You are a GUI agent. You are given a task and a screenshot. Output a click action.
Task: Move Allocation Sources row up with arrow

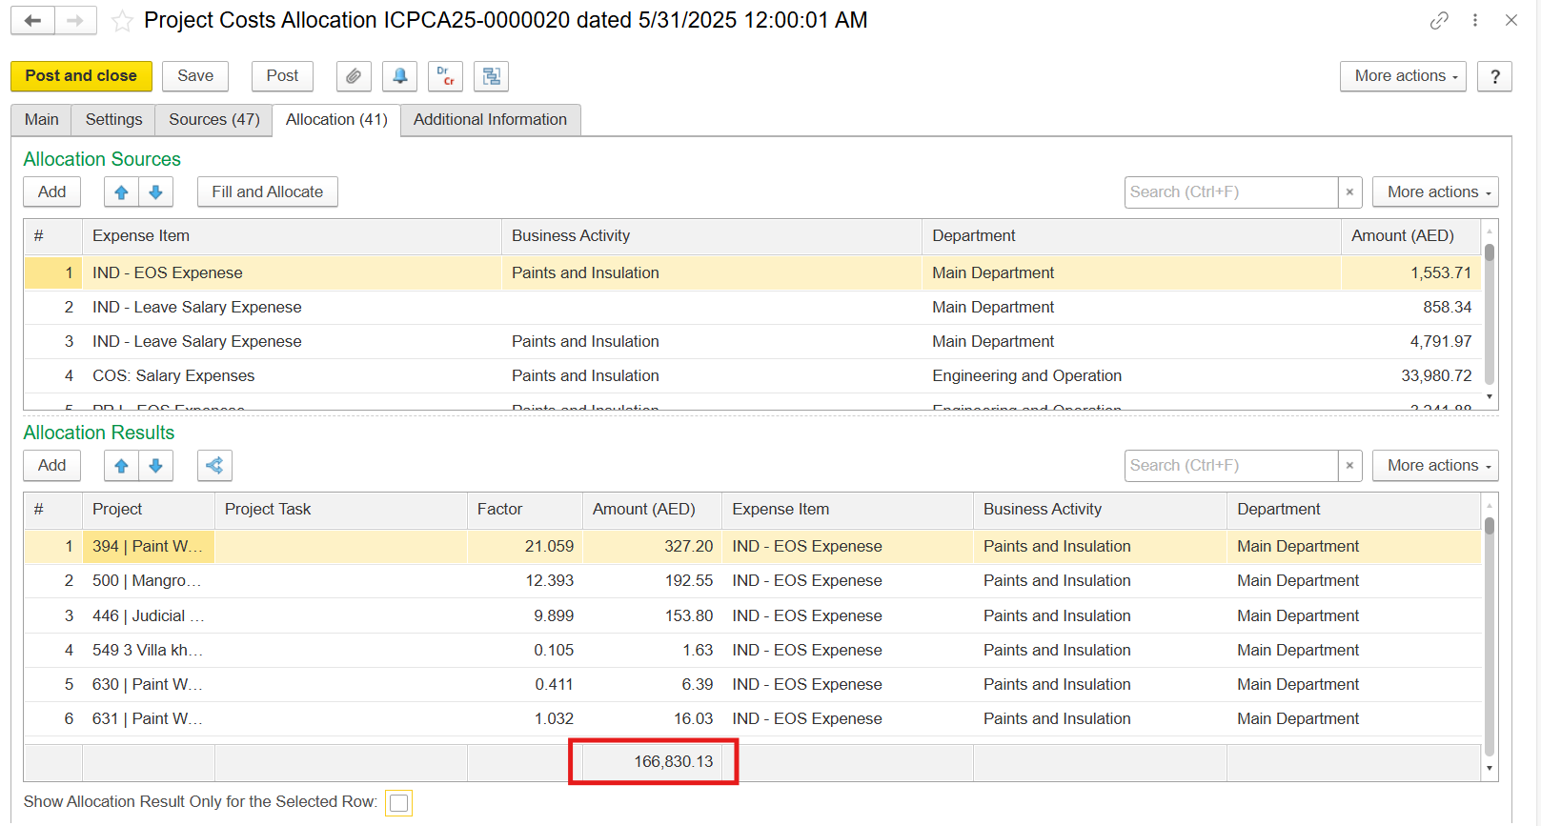point(121,192)
